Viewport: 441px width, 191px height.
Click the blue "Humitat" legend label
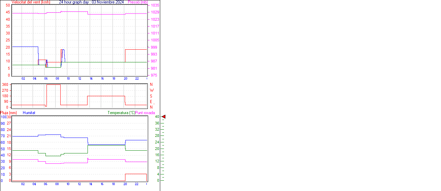[29, 113]
